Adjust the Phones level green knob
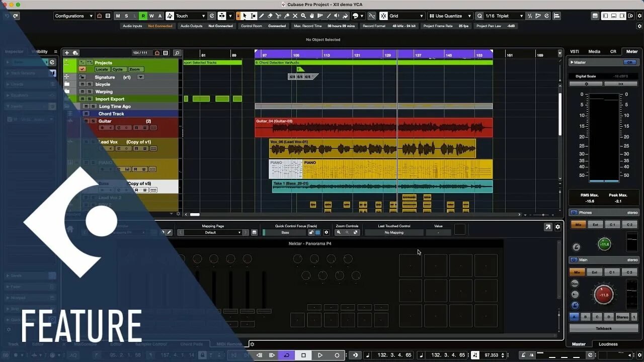644x362 pixels. click(604, 244)
